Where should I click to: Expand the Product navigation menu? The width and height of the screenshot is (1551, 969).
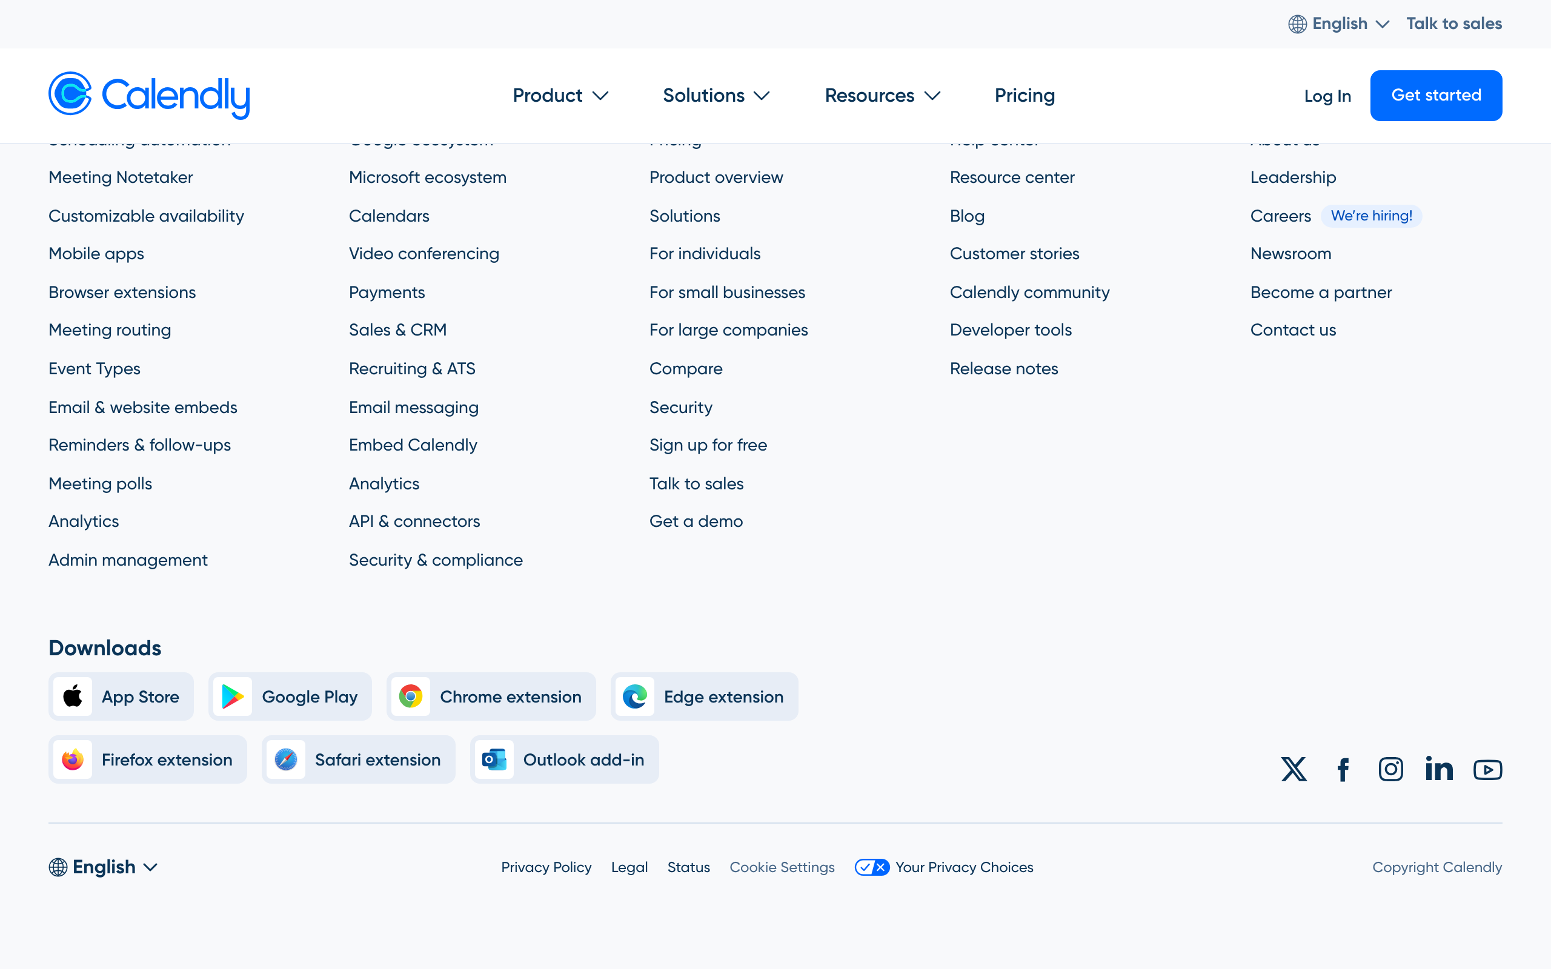pyautogui.click(x=560, y=96)
